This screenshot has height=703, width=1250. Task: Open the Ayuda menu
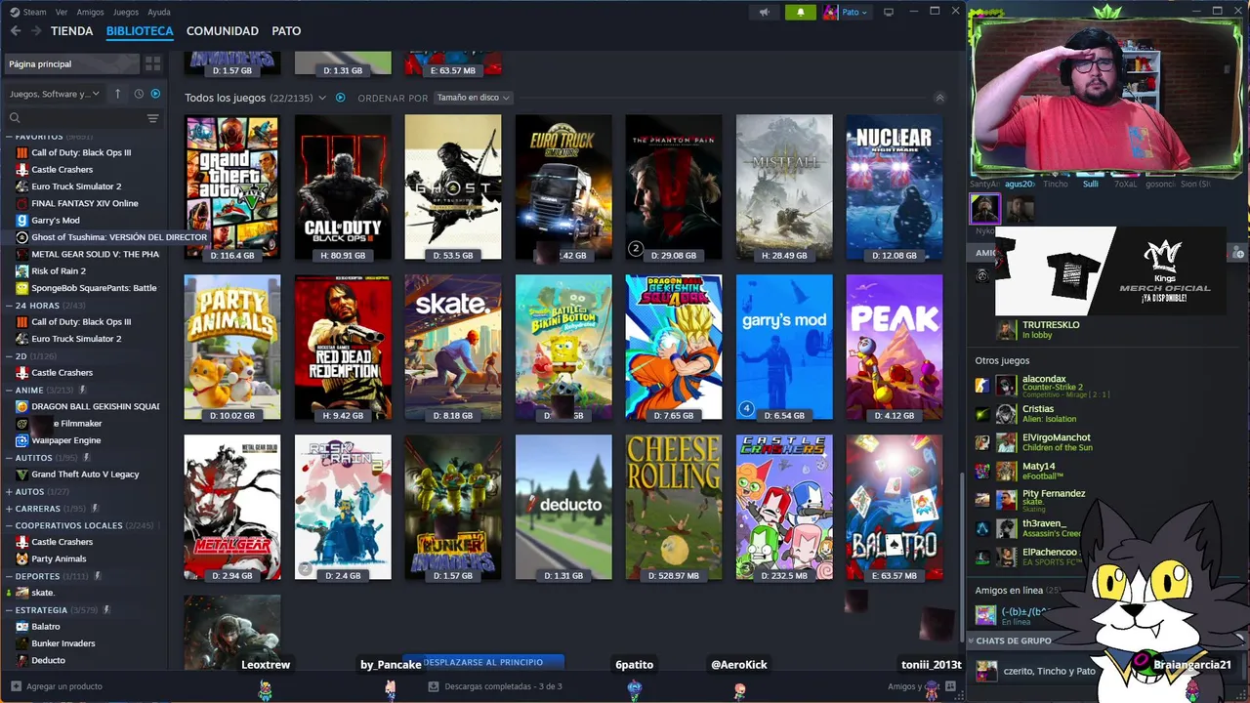[x=158, y=12]
